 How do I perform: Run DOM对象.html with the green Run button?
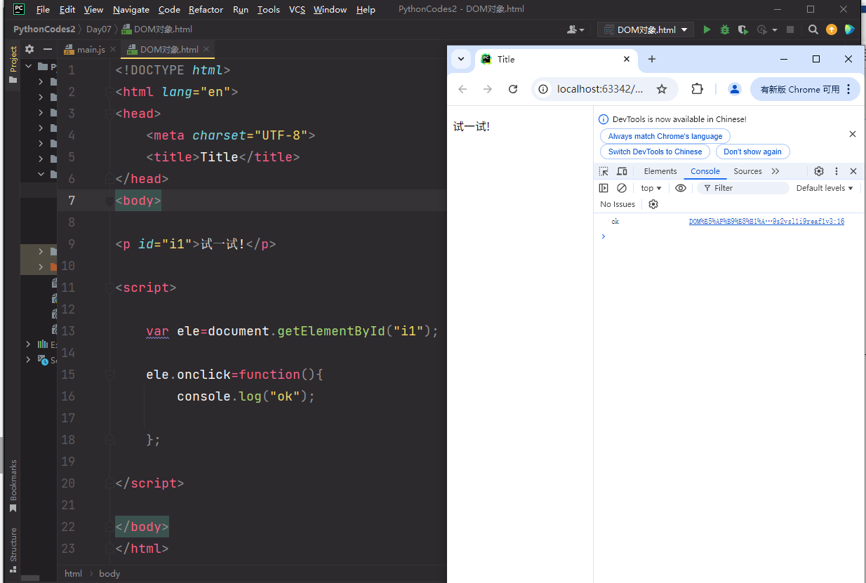707,29
